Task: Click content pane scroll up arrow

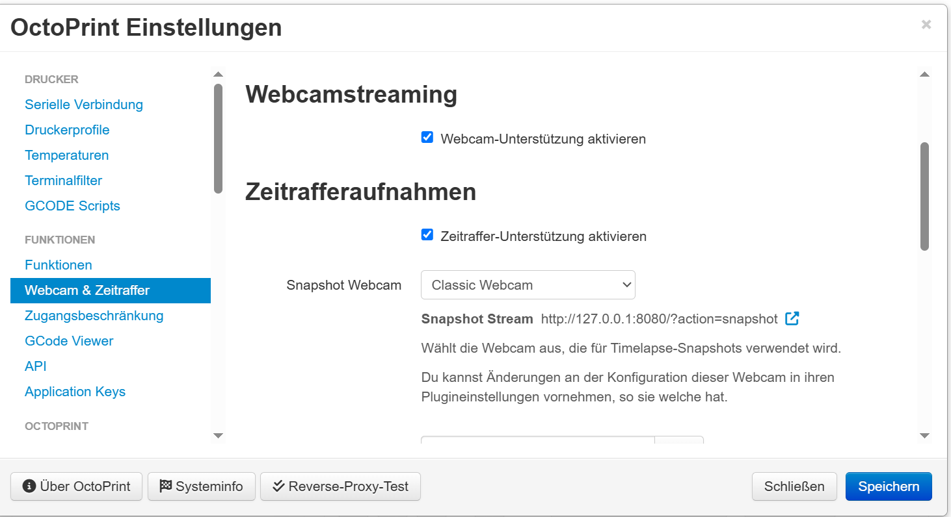Action: tap(924, 75)
